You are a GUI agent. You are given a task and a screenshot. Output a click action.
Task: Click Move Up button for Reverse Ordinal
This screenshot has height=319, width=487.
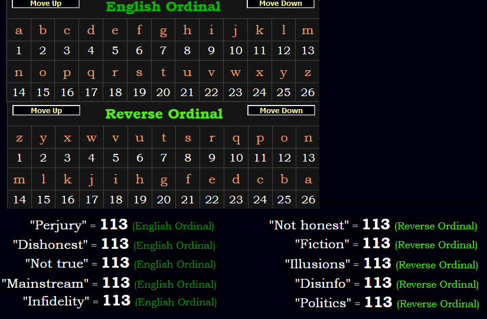pos(46,110)
